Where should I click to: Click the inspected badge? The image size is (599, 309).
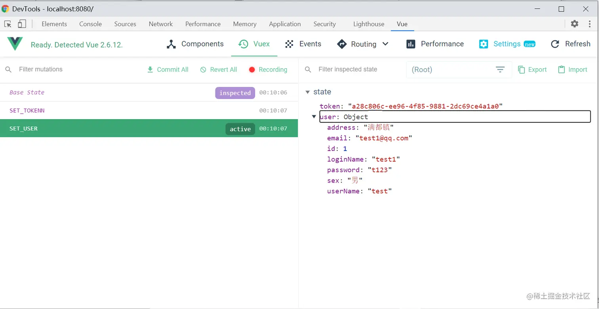click(235, 93)
